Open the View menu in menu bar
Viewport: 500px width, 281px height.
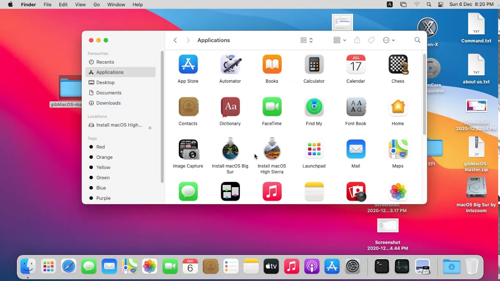point(80,4)
